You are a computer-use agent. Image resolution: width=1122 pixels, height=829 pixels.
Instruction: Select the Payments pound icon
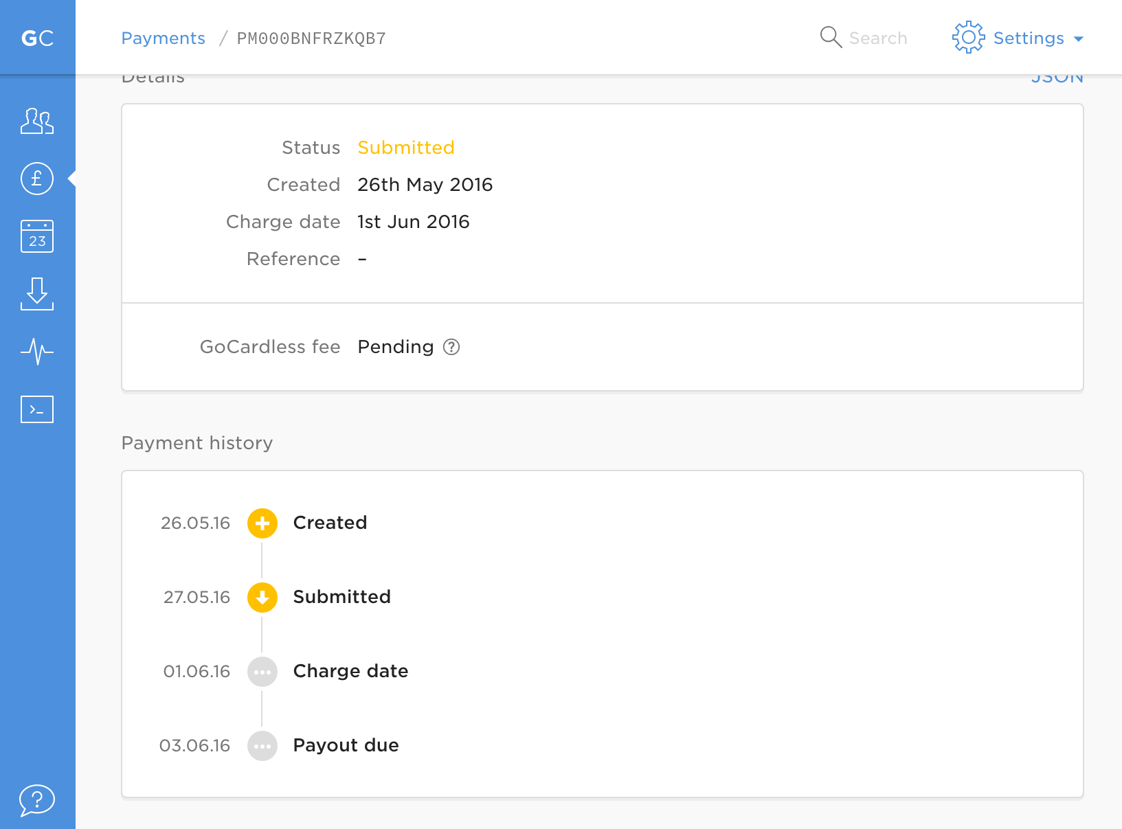[x=37, y=179]
